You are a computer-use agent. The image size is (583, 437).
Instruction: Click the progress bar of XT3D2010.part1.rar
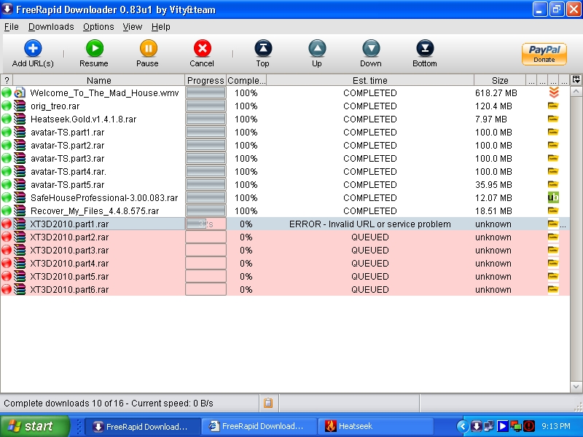[206, 224]
